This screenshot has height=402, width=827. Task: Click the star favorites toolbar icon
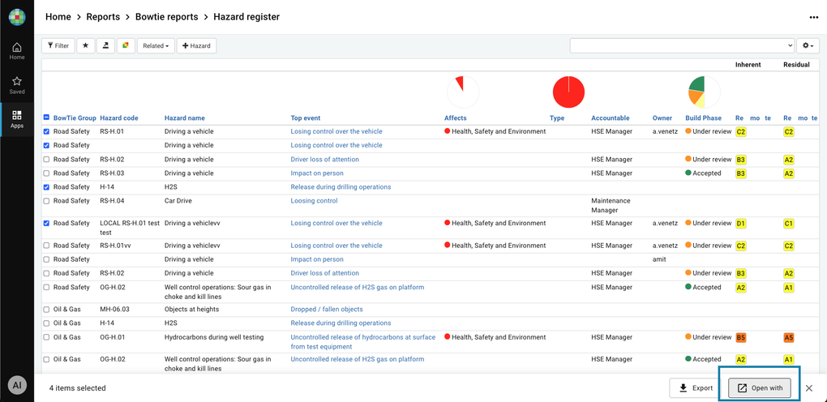click(86, 45)
